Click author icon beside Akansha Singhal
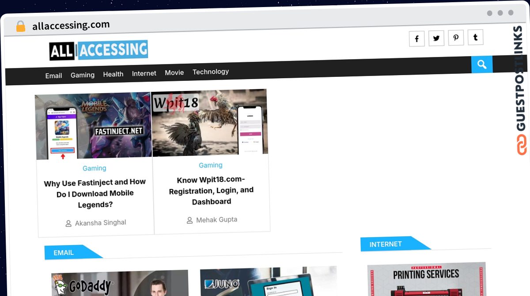The height and width of the screenshot is (296, 530). (68, 224)
